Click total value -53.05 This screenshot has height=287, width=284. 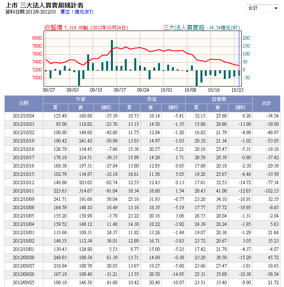(272, 141)
